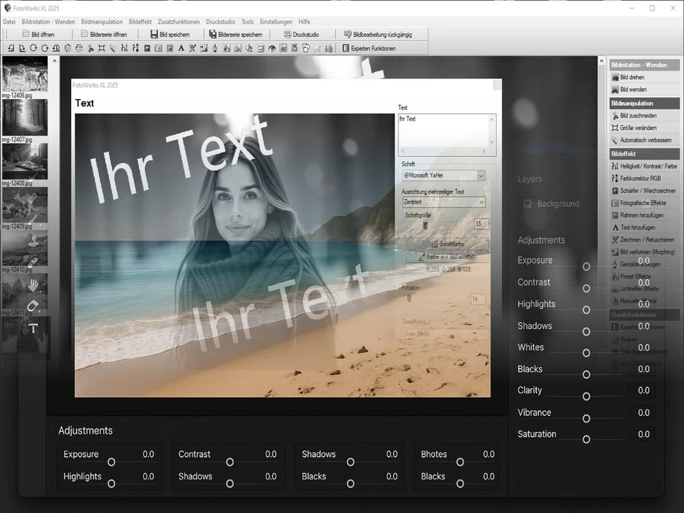Click the Vibrance slider knob

586,418
